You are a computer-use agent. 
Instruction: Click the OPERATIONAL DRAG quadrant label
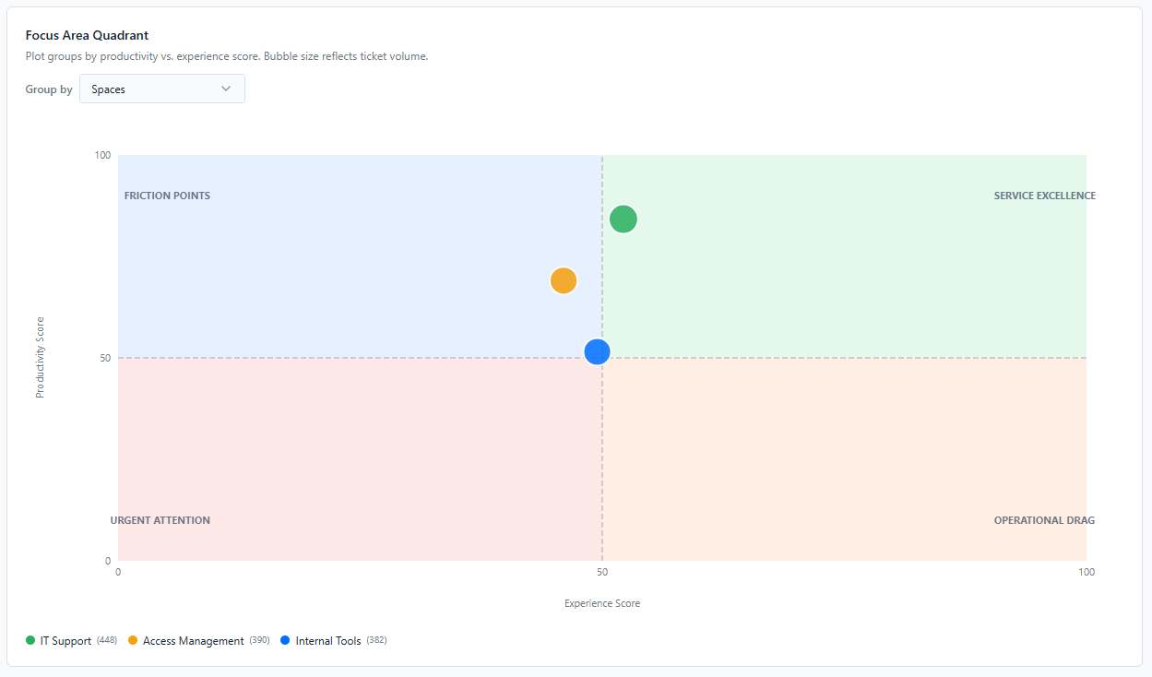pyautogui.click(x=1044, y=520)
